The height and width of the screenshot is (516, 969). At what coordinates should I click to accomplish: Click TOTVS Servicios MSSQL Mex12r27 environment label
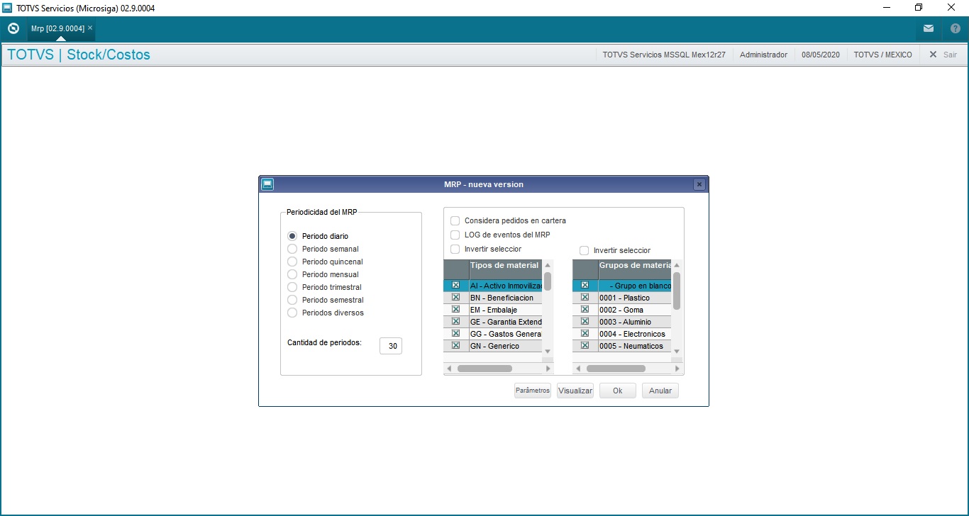[x=664, y=55]
